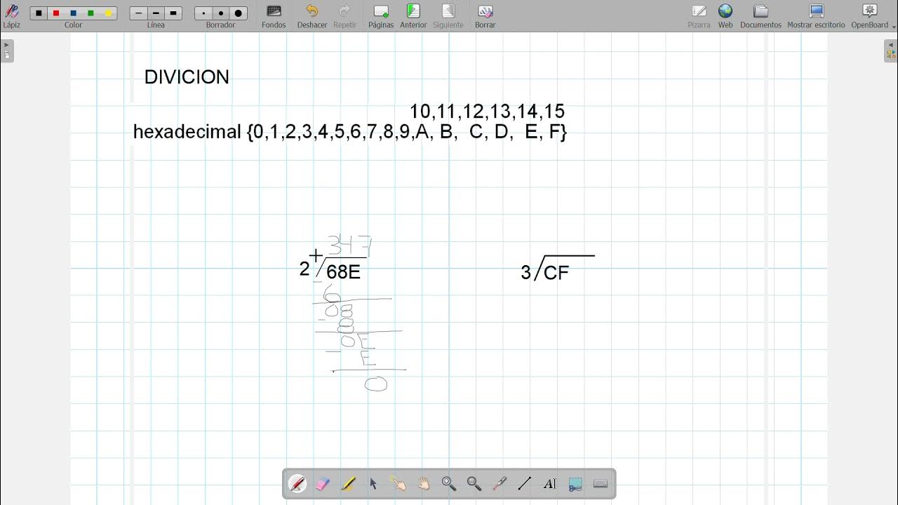The height and width of the screenshot is (505, 898).
Task: Select the draw line tool
Action: pyautogui.click(x=525, y=484)
